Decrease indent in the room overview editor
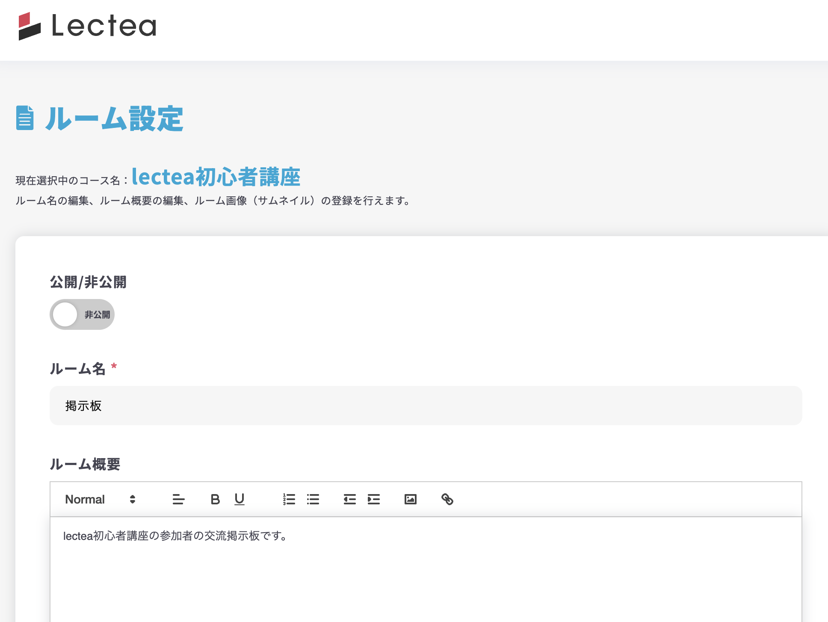 [x=350, y=499]
